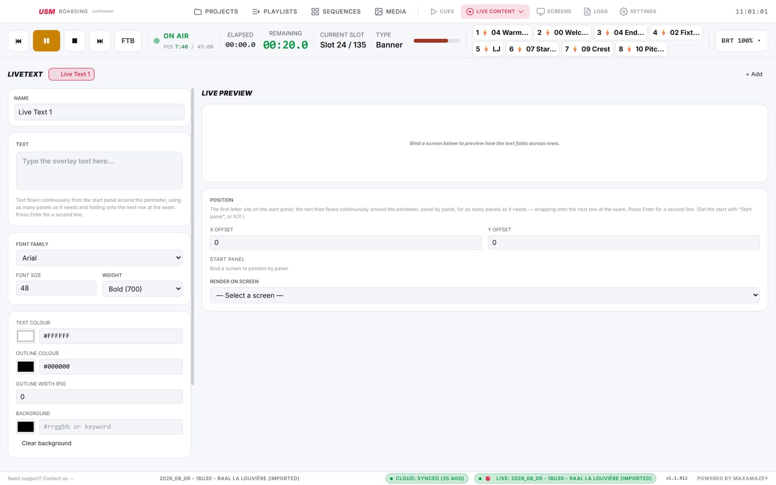
Task: Open the Playlists menu
Action: tap(275, 11)
